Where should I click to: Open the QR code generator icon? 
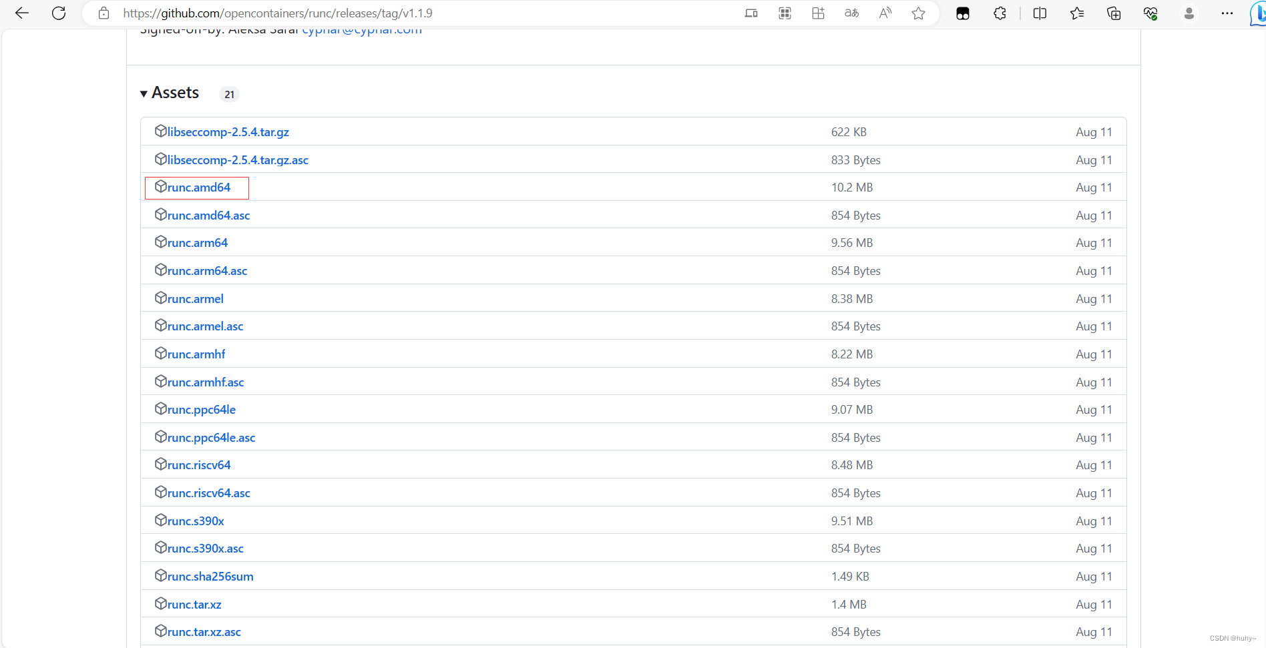[x=785, y=13]
